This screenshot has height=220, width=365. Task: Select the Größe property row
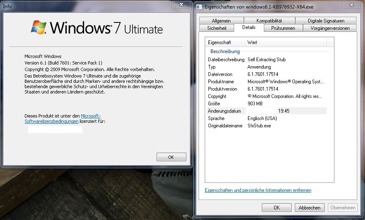click(x=267, y=104)
